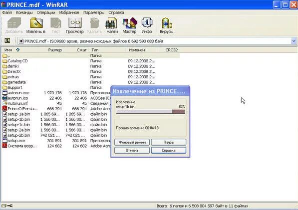The height and width of the screenshot is (210, 298).
Task: Open the archive path dropdown arrow
Action: pyautogui.click(x=294, y=41)
